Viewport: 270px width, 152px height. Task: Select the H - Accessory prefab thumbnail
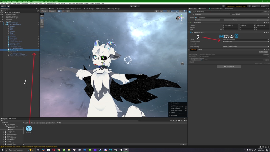pos(29,129)
